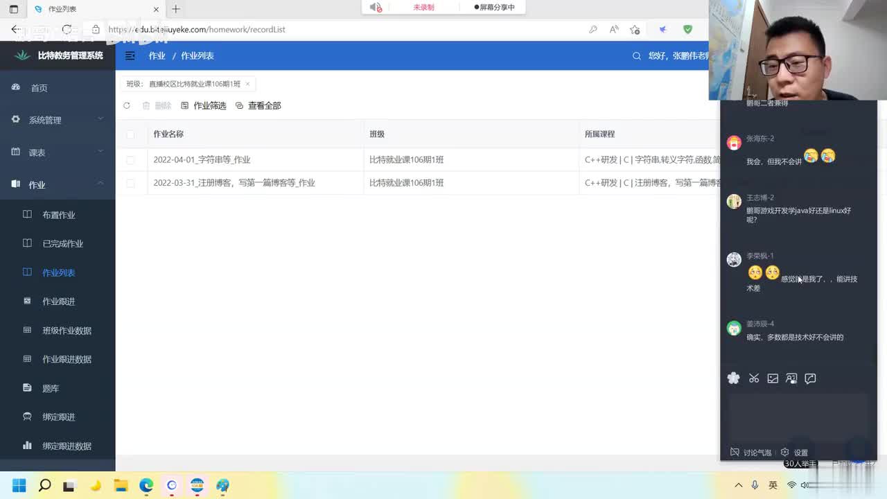The height and width of the screenshot is (499, 887).
Task: Check the row 2022-03-31_注册博客 homework
Action: [x=130, y=183]
